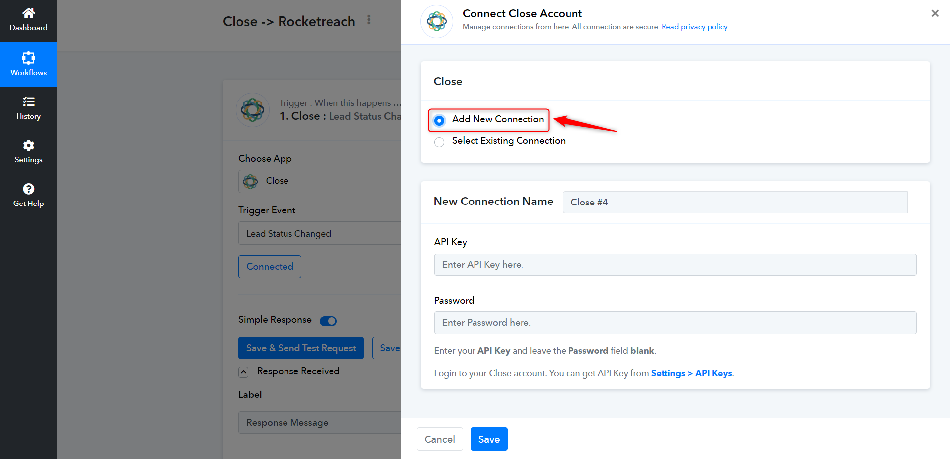Click the Response Message label field

point(320,423)
